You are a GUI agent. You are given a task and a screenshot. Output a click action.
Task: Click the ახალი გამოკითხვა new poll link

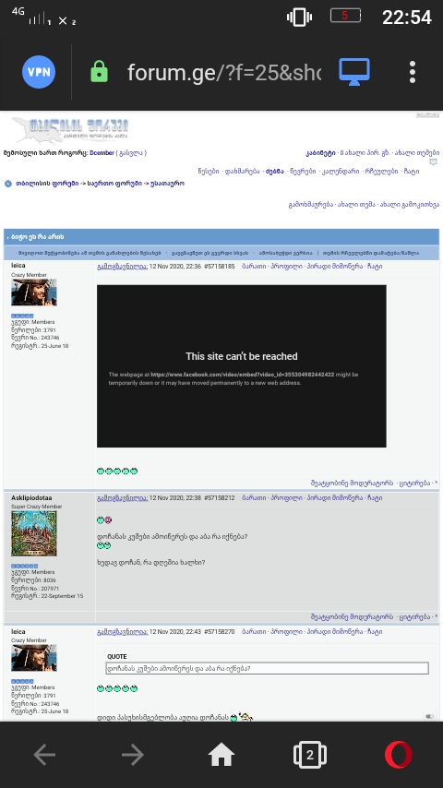click(410, 205)
